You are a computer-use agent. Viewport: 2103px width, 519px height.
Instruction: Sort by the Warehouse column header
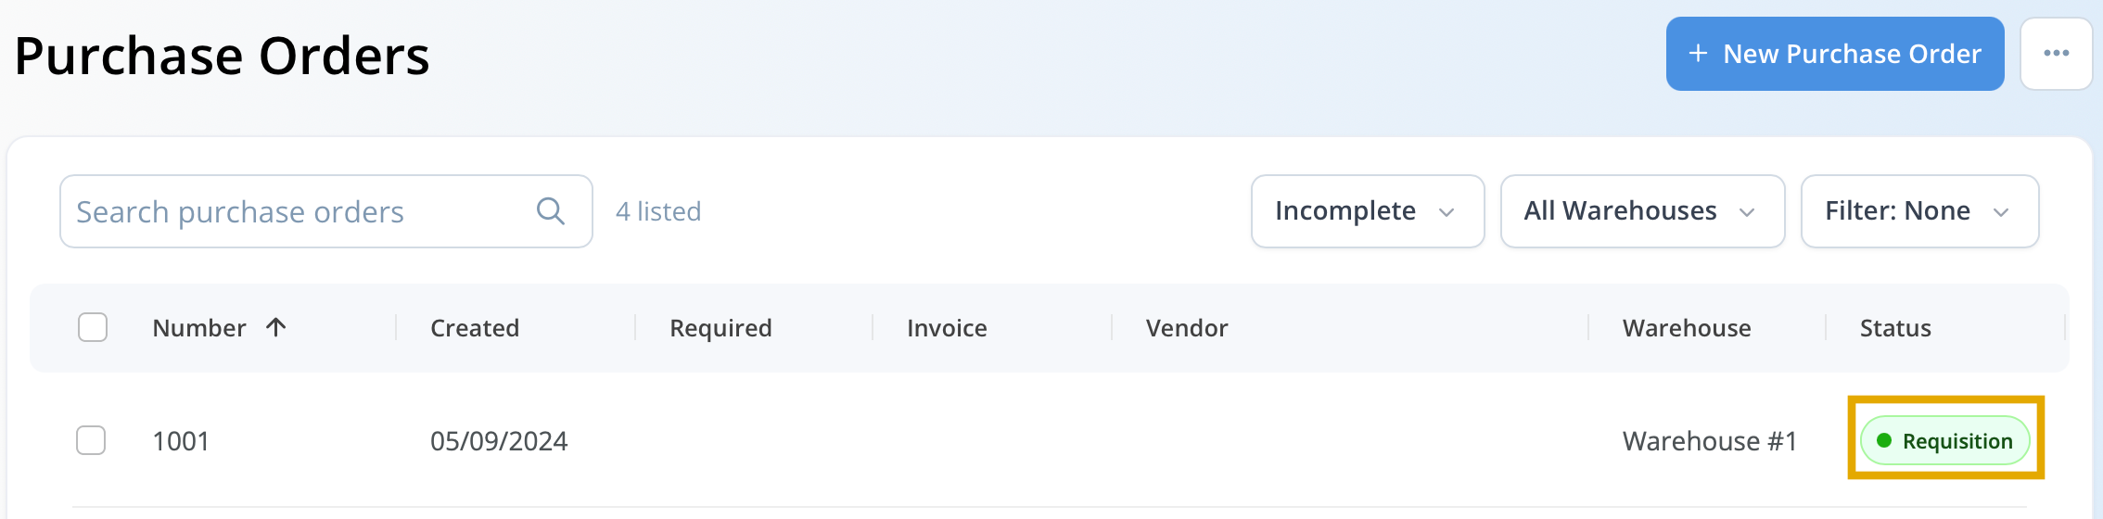tap(1687, 328)
